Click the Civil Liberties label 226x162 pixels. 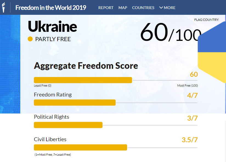point(50,140)
